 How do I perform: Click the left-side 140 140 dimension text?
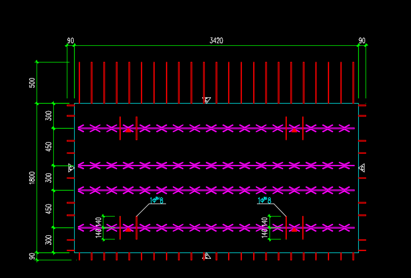pos(99,228)
